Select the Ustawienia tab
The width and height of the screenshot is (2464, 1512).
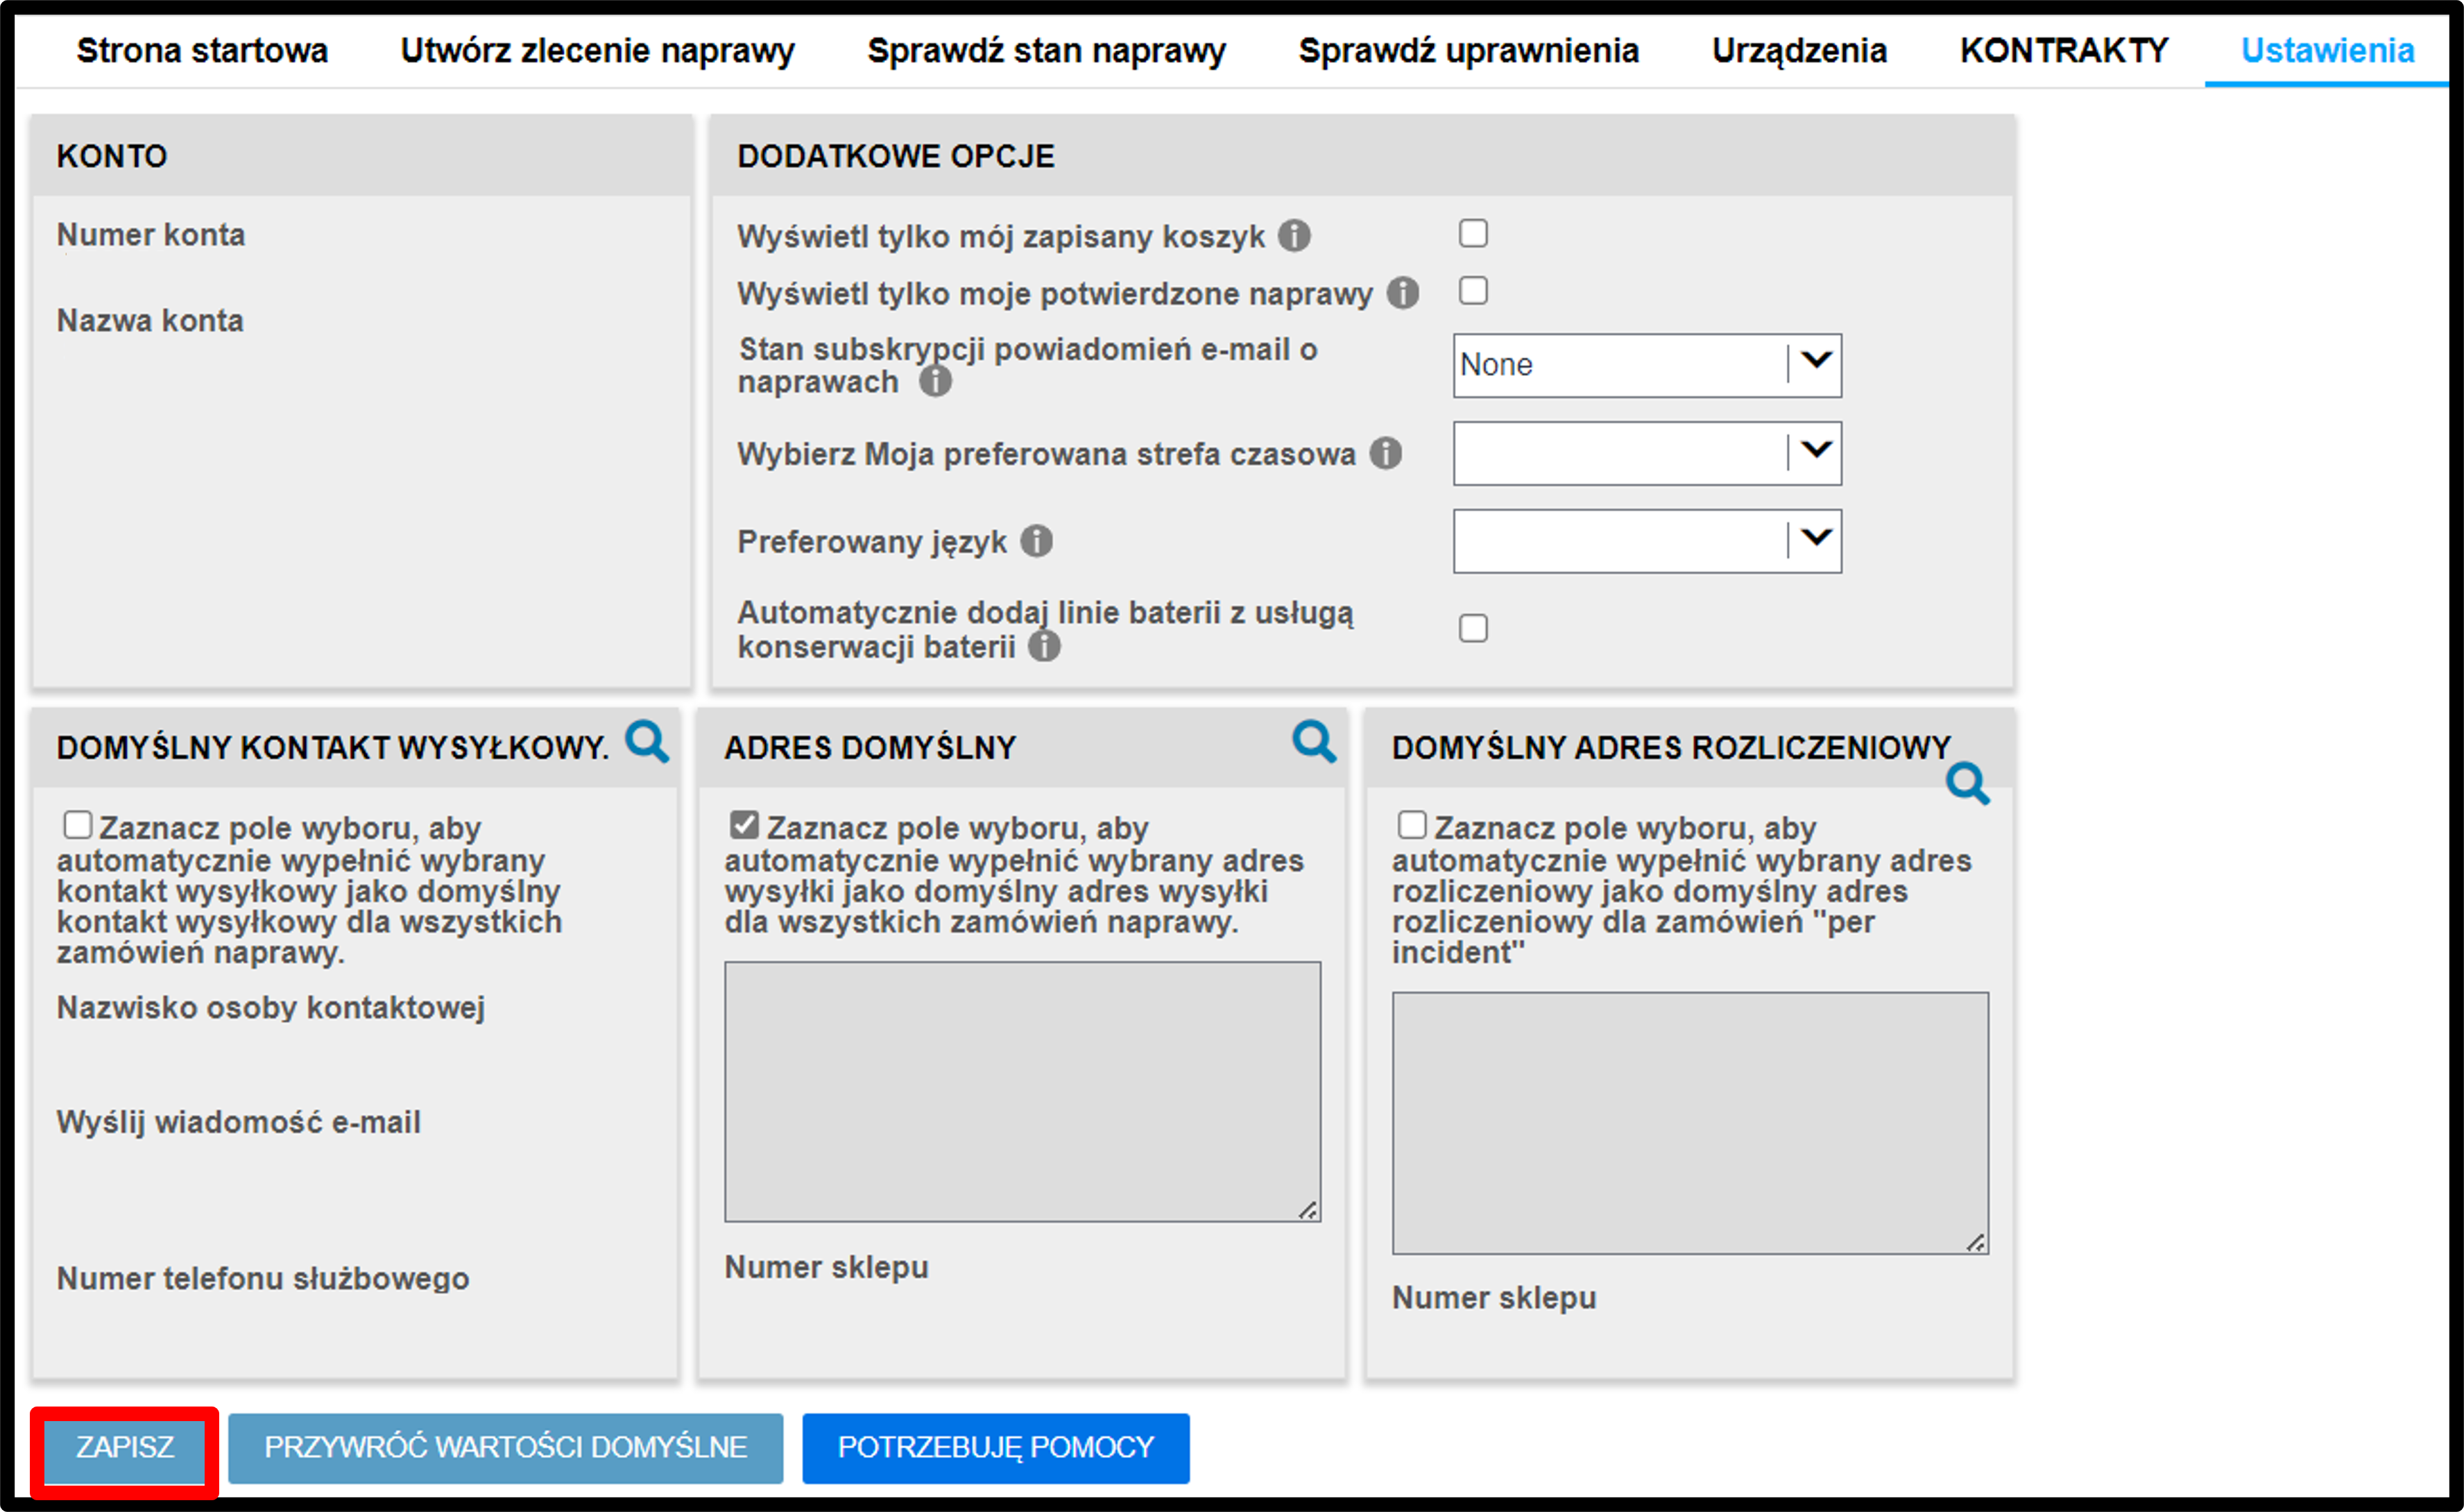click(x=2328, y=50)
